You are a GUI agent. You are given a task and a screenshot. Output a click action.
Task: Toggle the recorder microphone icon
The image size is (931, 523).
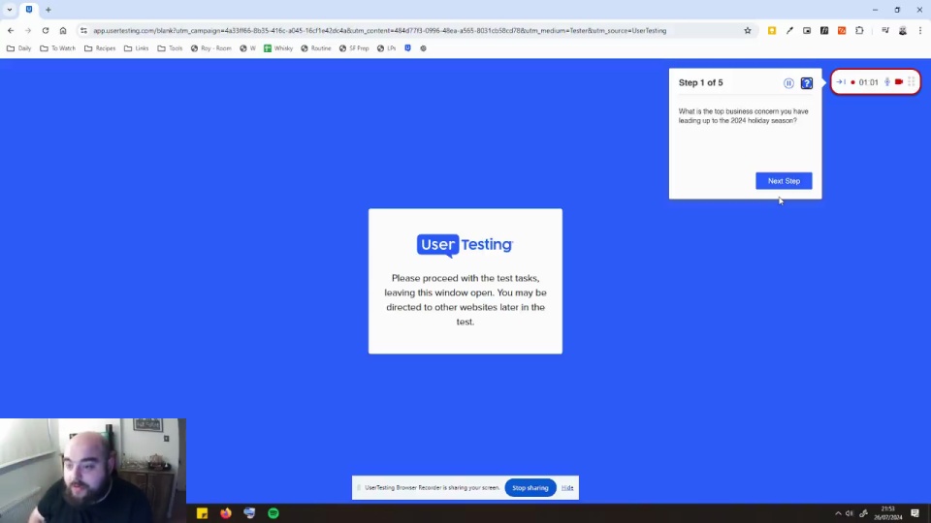click(887, 82)
